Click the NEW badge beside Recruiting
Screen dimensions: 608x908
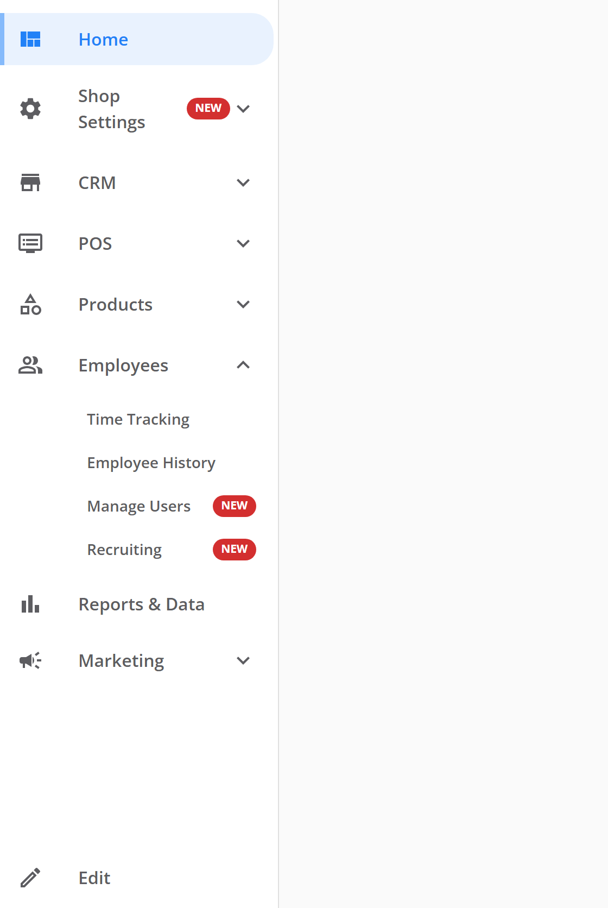[235, 549]
